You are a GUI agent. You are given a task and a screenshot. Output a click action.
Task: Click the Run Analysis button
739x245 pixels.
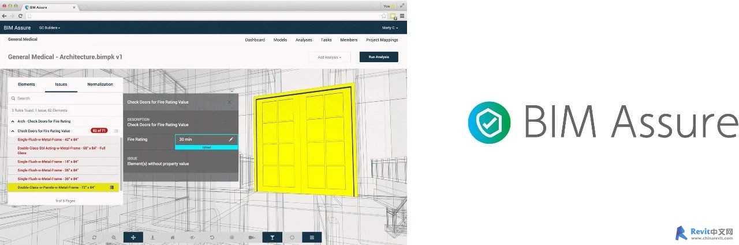[x=379, y=57]
